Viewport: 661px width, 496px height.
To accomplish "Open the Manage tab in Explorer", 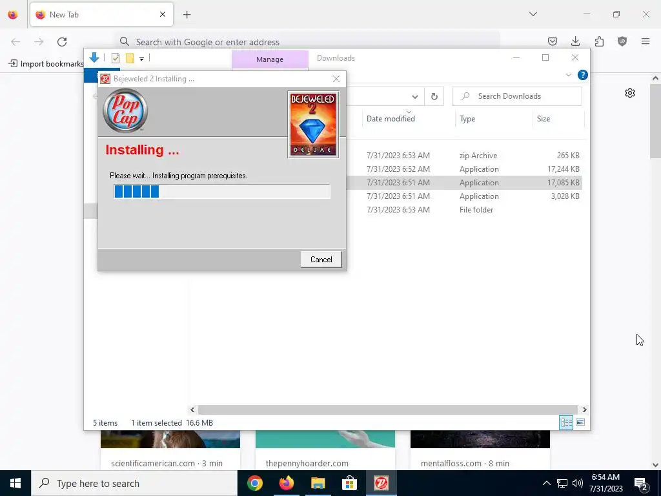I will pyautogui.click(x=270, y=59).
